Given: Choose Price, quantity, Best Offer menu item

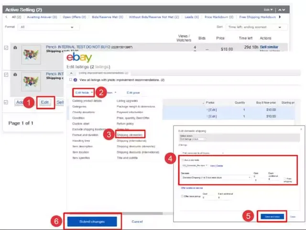Looking at the screenshot, I should coord(133,118).
